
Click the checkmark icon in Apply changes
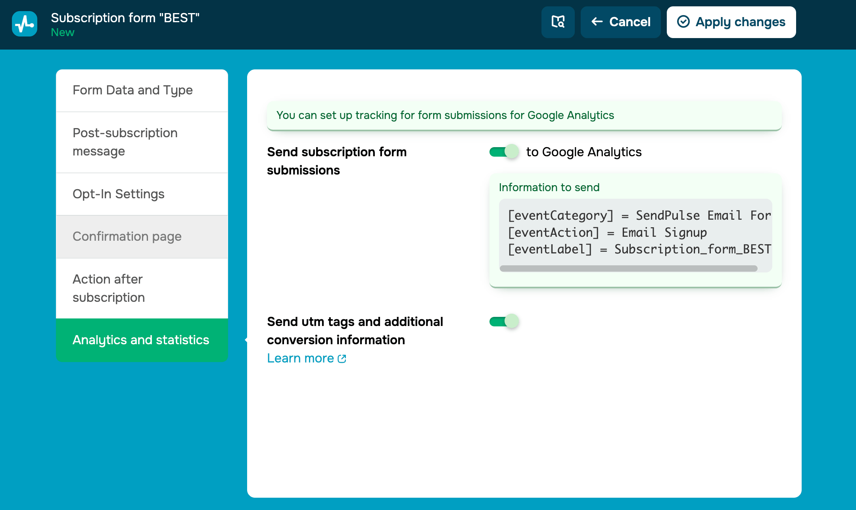[683, 22]
